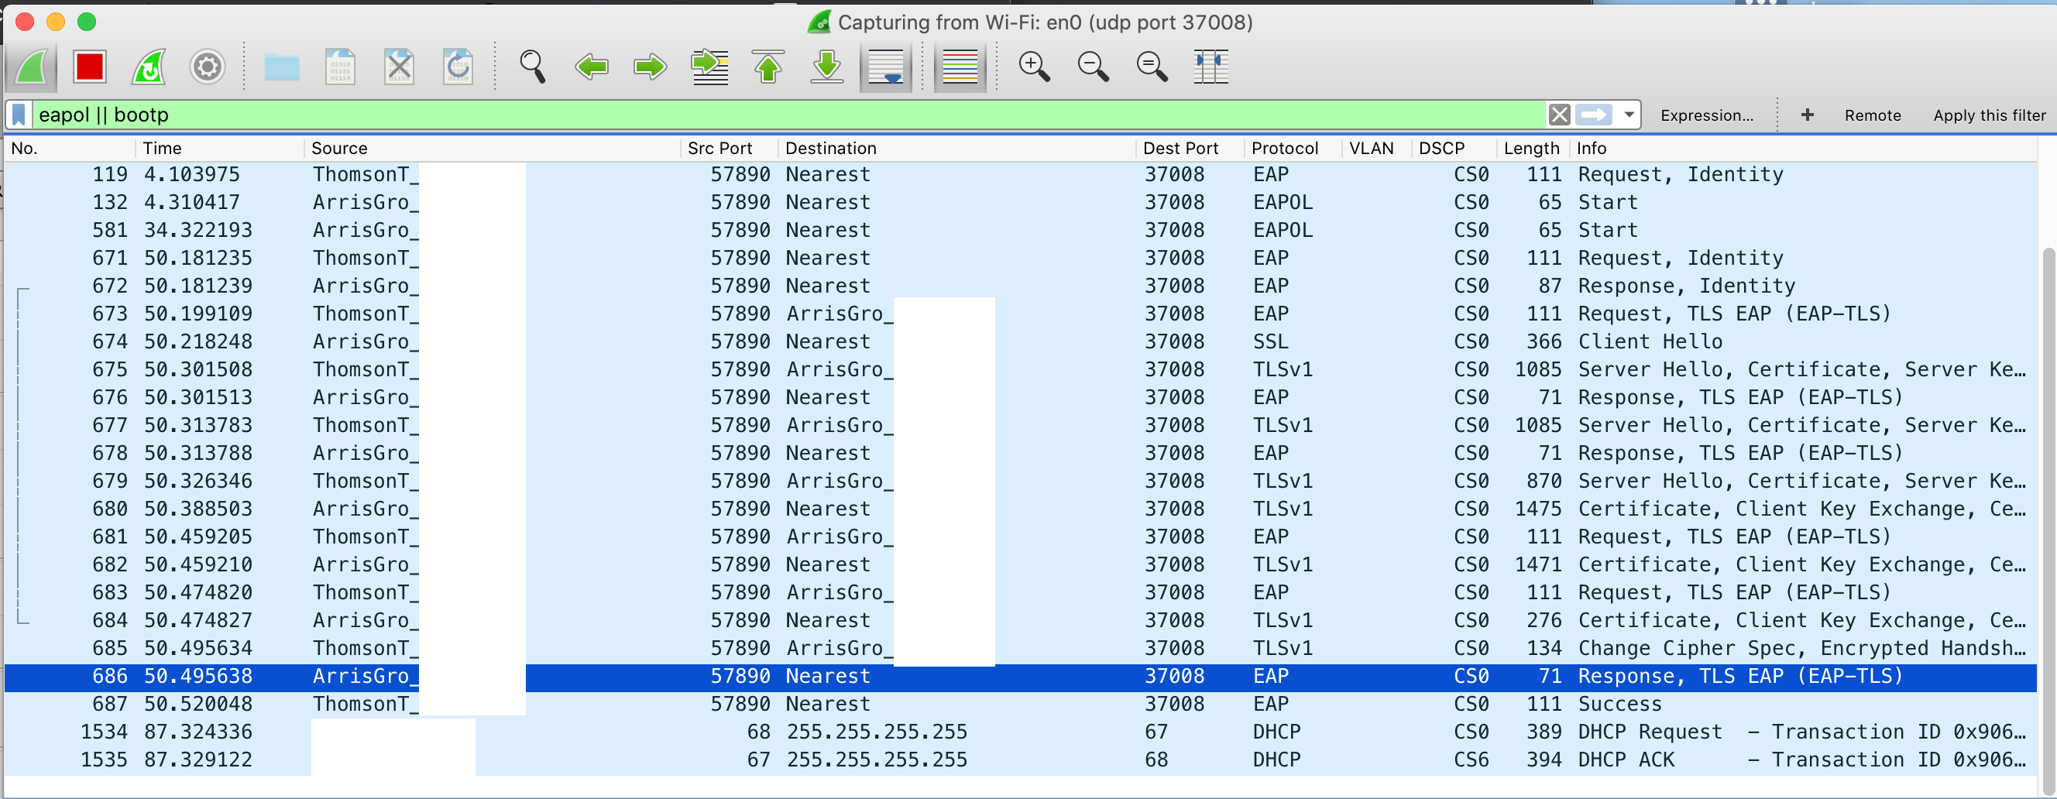Viewport: 2057px width, 799px height.
Task: Sort by the Length column header
Action: (1532, 149)
